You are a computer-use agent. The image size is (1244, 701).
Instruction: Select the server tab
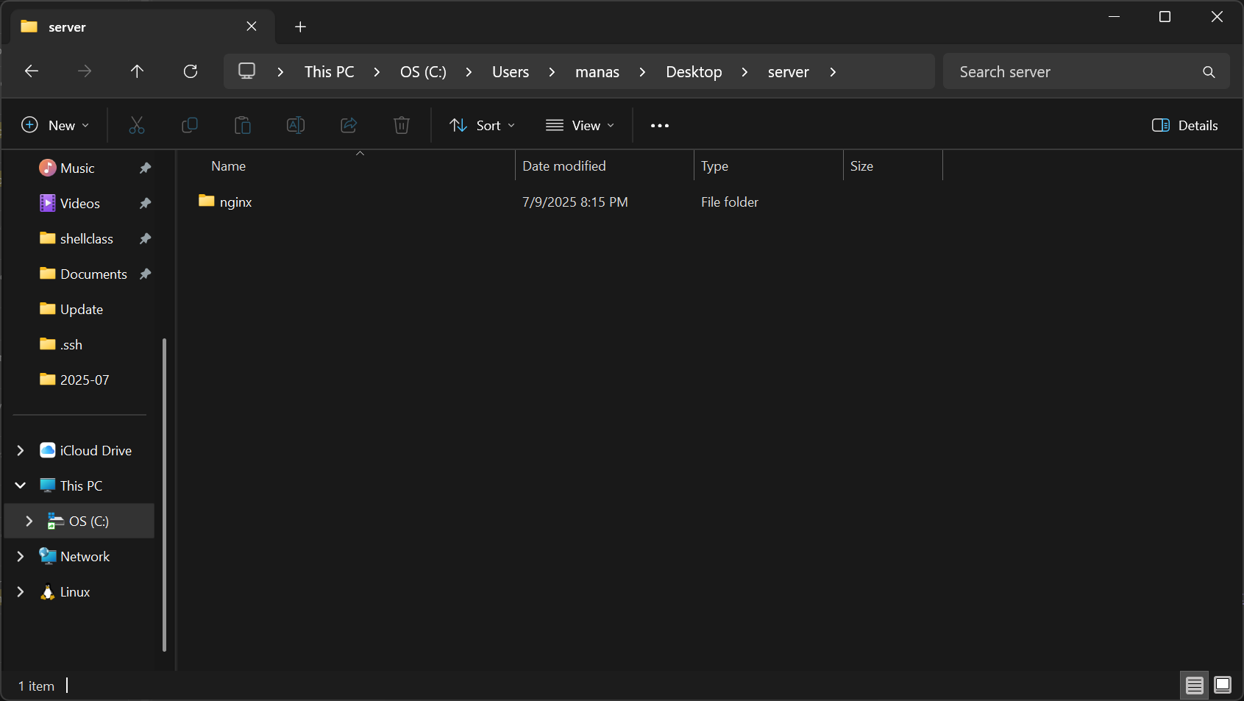point(143,27)
